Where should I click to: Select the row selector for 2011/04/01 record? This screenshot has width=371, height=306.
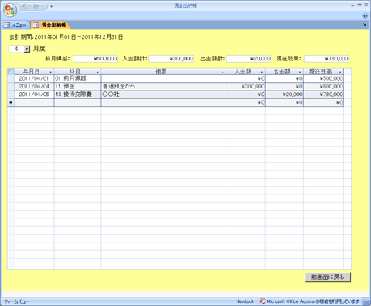11,78
